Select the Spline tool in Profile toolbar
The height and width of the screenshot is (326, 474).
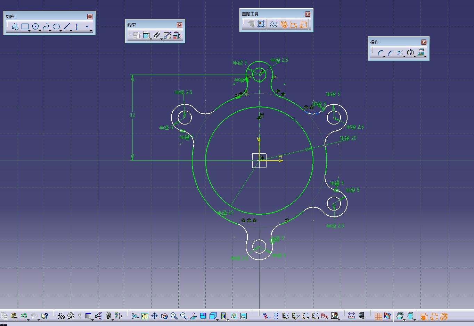46,27
